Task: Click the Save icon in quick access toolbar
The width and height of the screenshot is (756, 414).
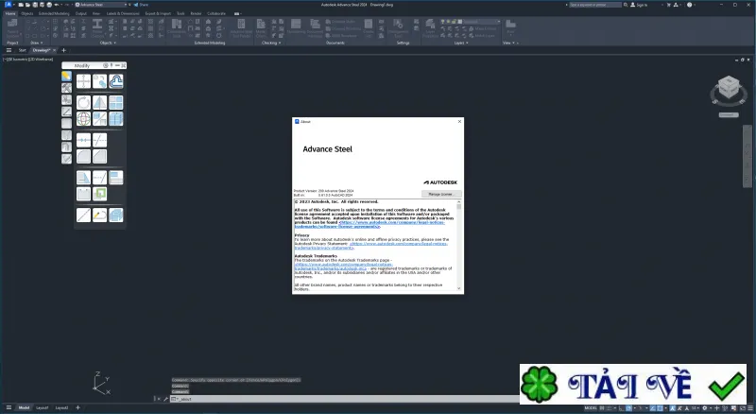Action: point(35,5)
